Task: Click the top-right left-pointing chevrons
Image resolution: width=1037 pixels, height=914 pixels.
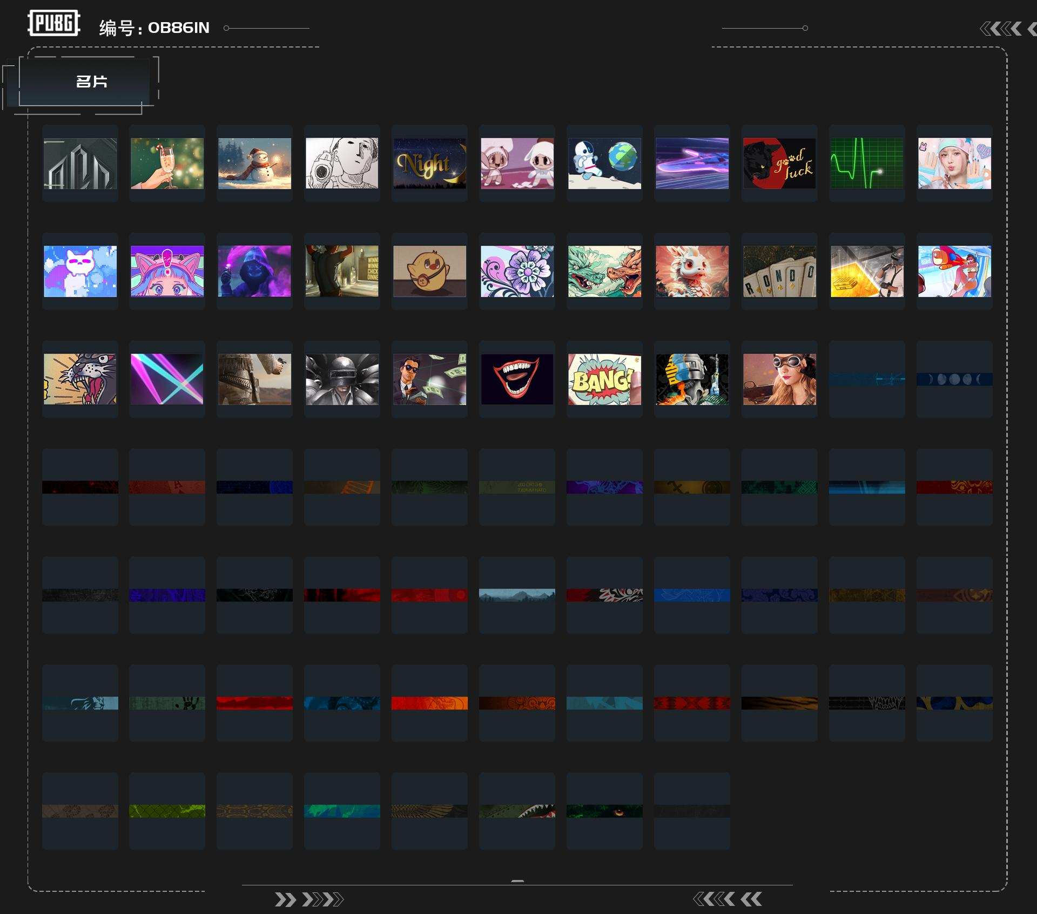Action: pyautogui.click(x=1001, y=29)
